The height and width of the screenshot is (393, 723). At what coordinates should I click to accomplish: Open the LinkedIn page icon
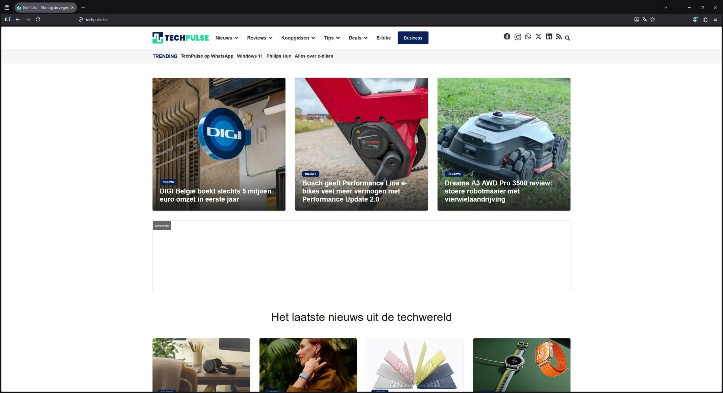coord(549,37)
